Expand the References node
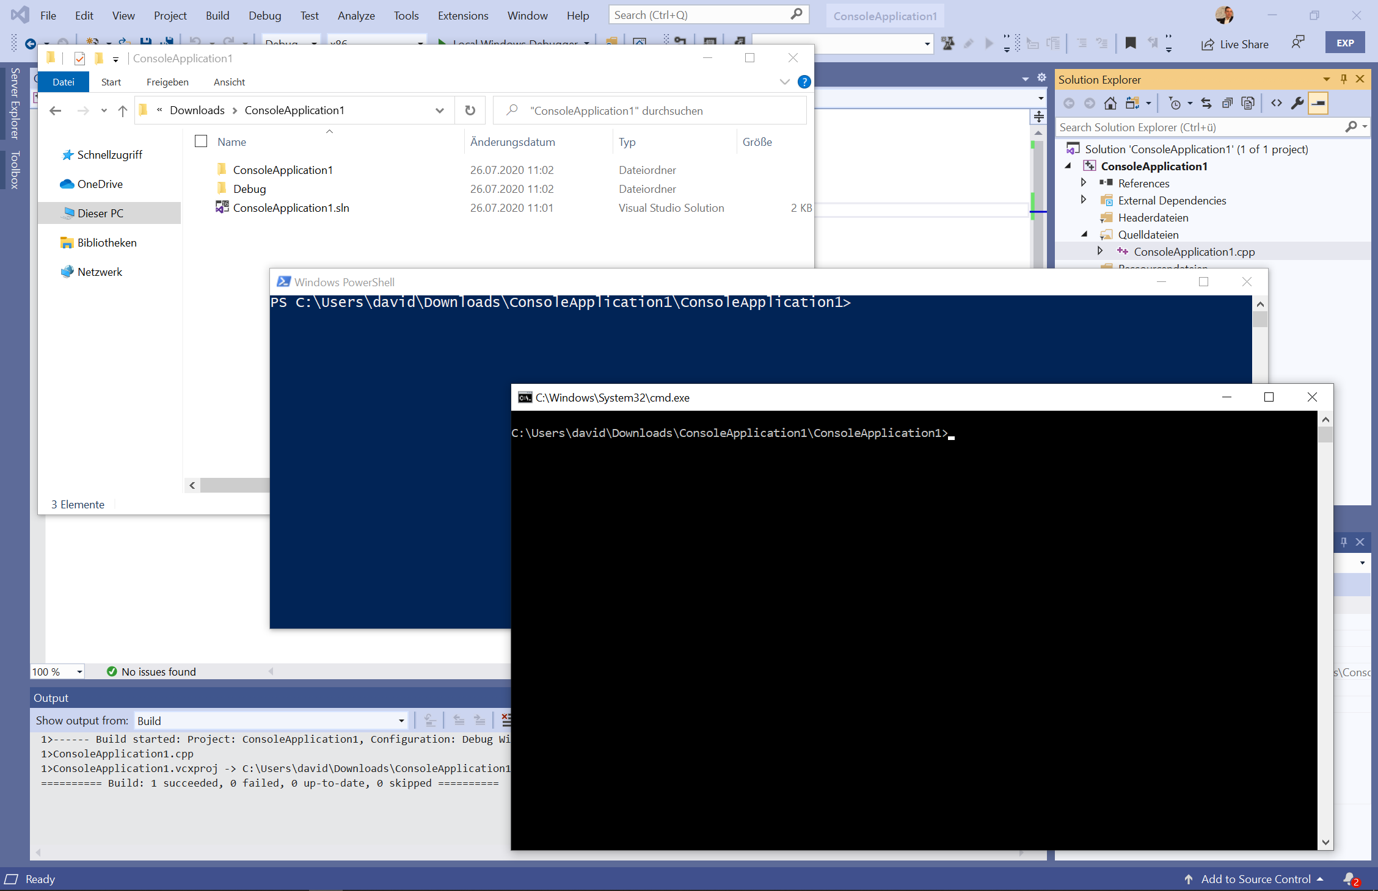The width and height of the screenshot is (1378, 891). pos(1084,182)
